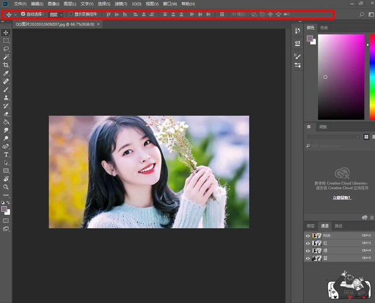Open the search icon in the options bar

tap(362, 14)
